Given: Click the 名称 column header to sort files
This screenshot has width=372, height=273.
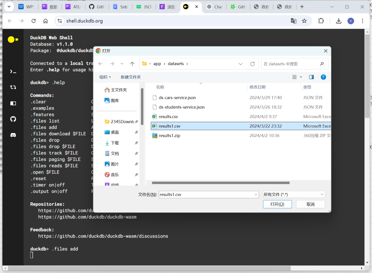Looking at the screenshot, I should click(160, 87).
